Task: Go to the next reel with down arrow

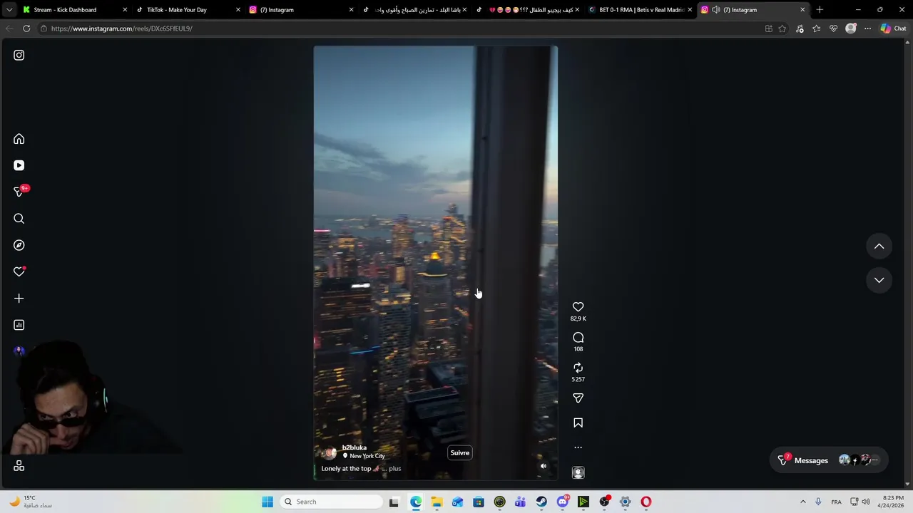Action: tap(879, 280)
